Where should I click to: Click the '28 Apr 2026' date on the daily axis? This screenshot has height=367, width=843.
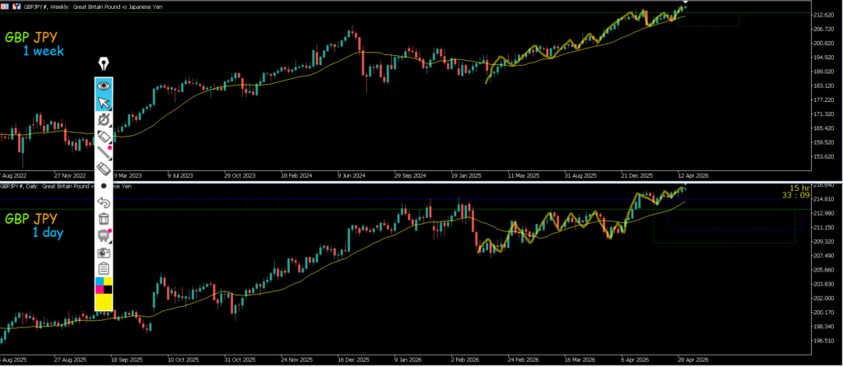pos(692,360)
